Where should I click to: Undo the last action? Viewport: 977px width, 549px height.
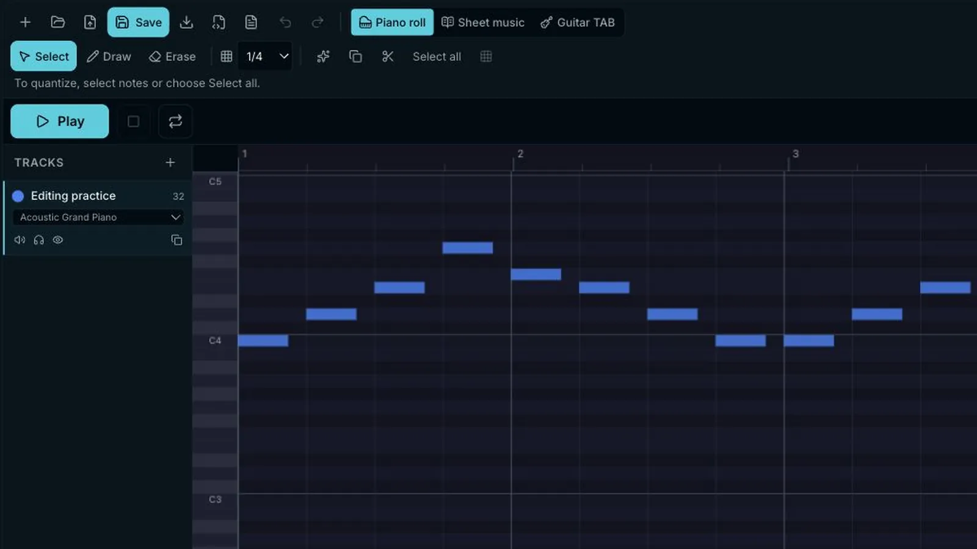285,23
